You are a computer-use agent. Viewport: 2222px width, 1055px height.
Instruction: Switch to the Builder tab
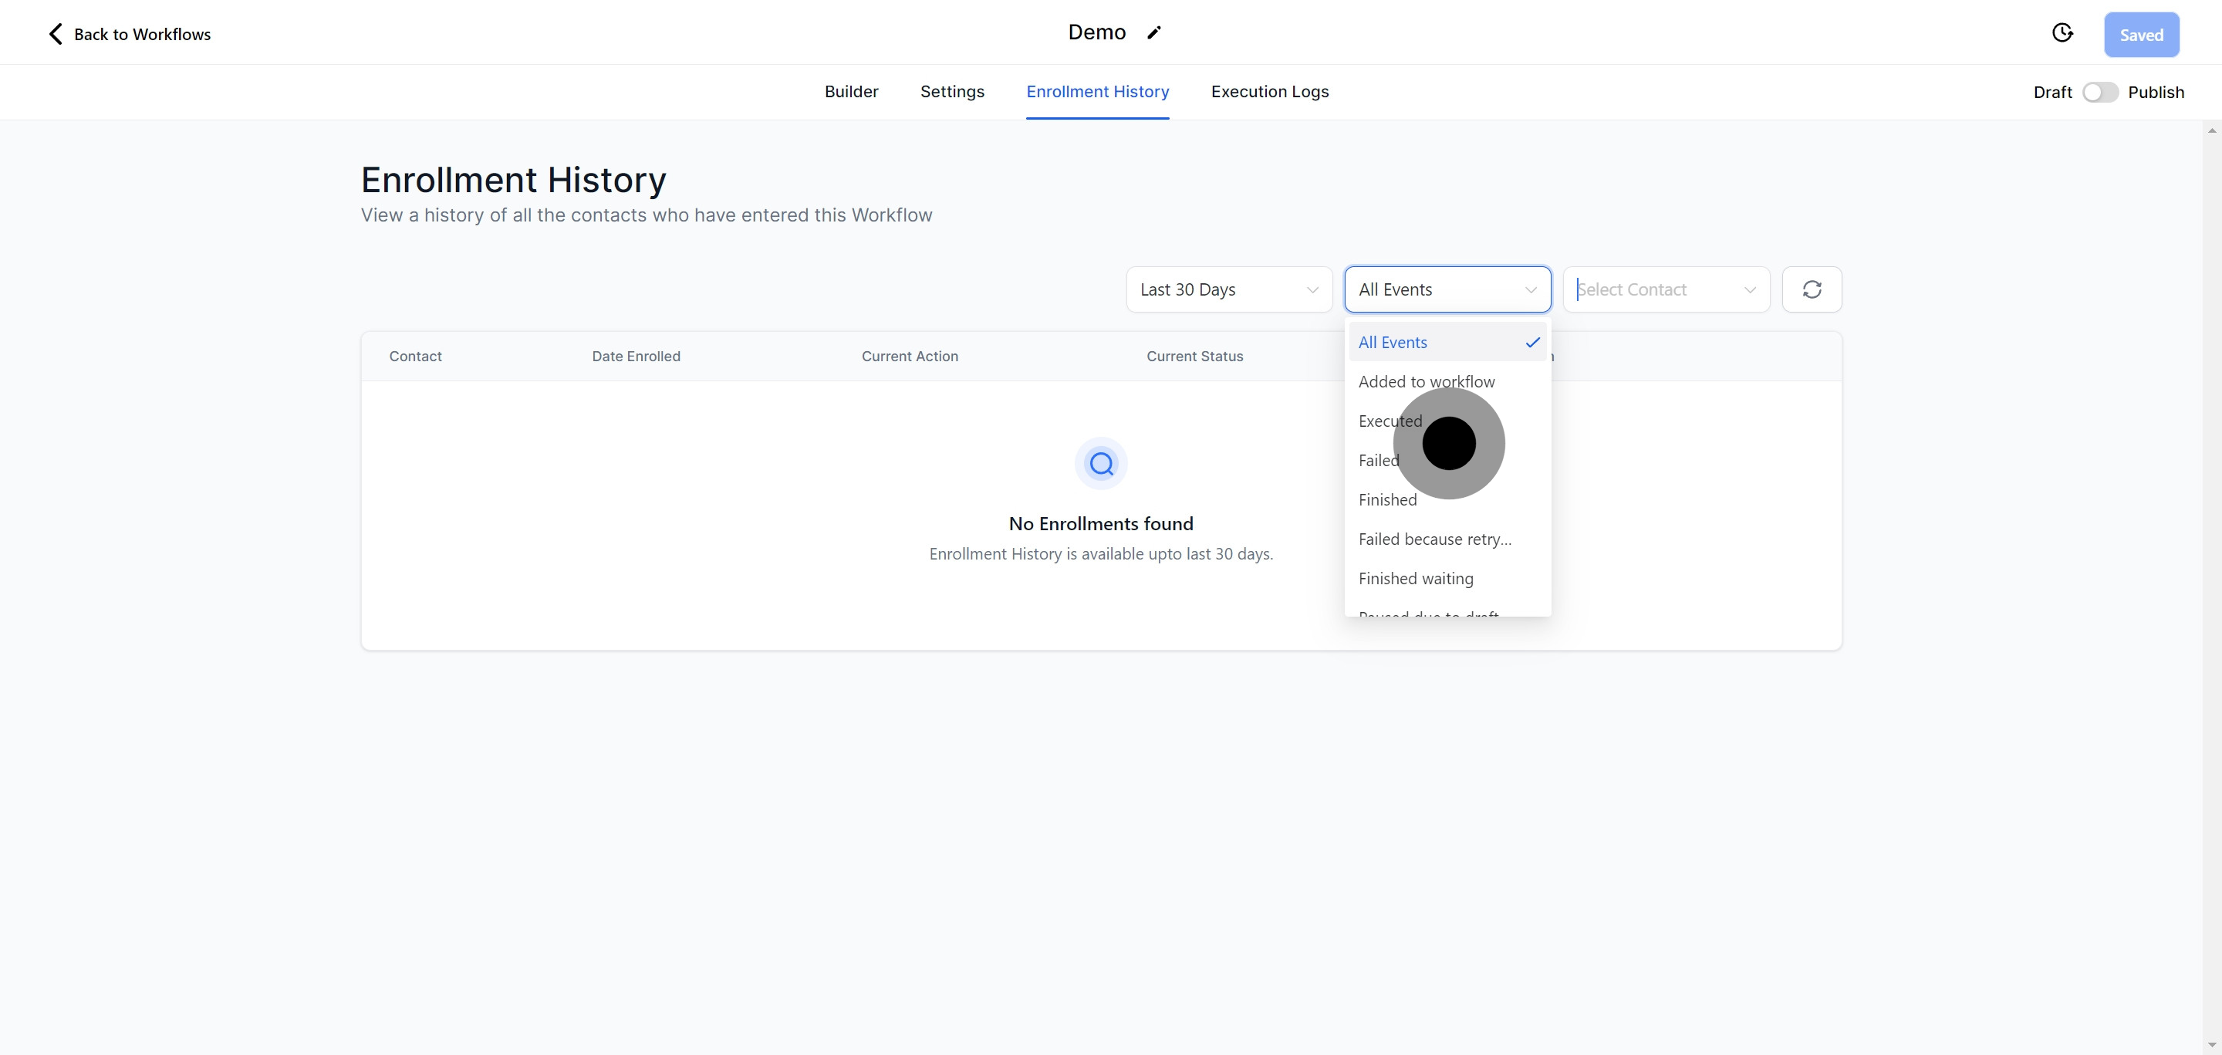click(x=850, y=91)
